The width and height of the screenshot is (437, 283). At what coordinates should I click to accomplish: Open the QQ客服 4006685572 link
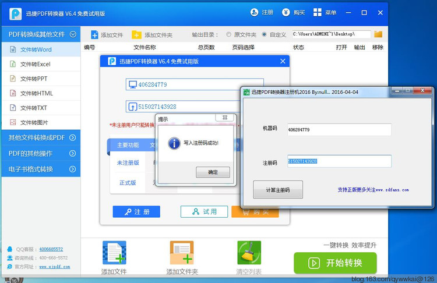[x=51, y=249]
